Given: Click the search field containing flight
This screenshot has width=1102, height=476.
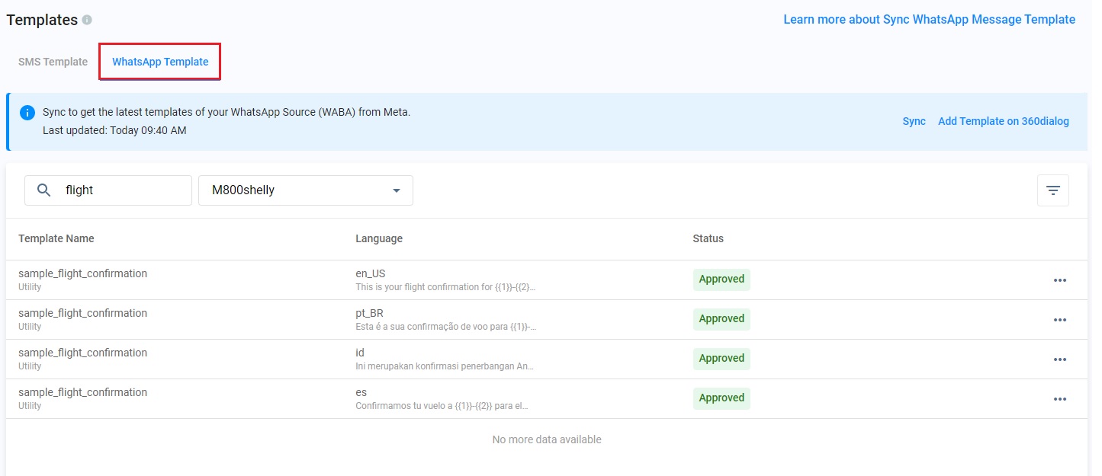Looking at the screenshot, I should pos(122,190).
